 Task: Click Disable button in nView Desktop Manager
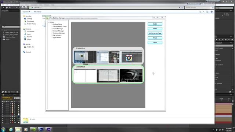click(155, 24)
